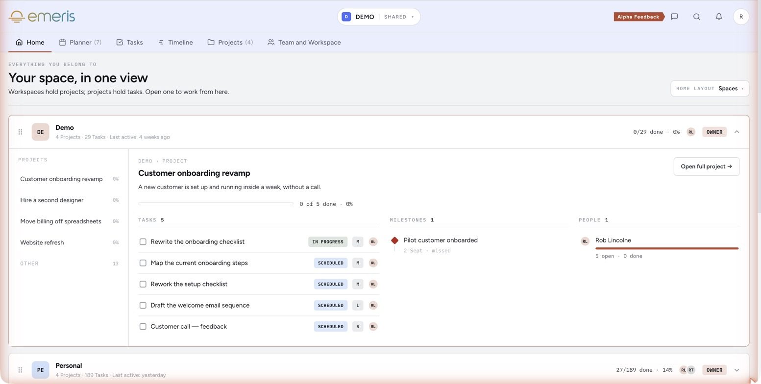Viewport: 761px width, 384px height.
Task: Switch to the Planner tab
Action: (80, 42)
